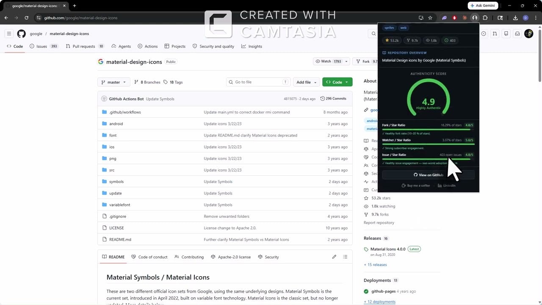Open new tab with plus icon
This screenshot has height=305, width=542.
pos(75,6)
